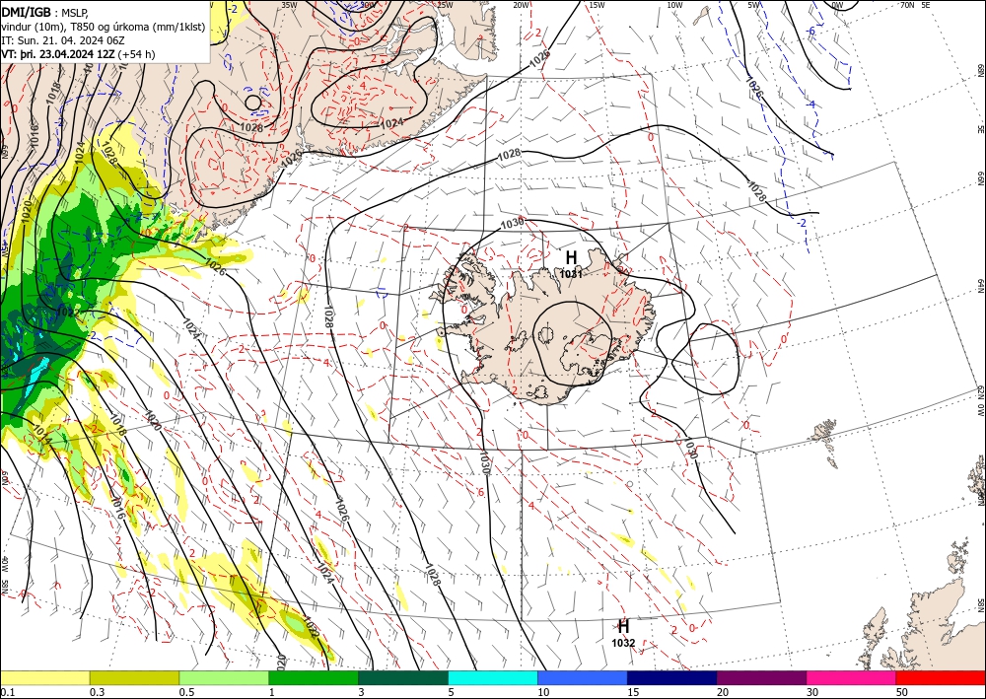Viewport: 986px width, 699px height.
Task: Click the '(+54 h)' forecast offset text
Action: [x=136, y=54]
